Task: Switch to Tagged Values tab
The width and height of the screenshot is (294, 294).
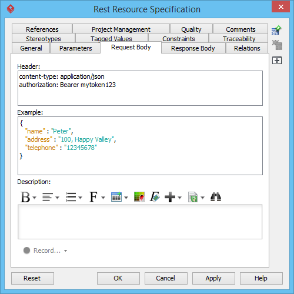Action: click(111, 38)
